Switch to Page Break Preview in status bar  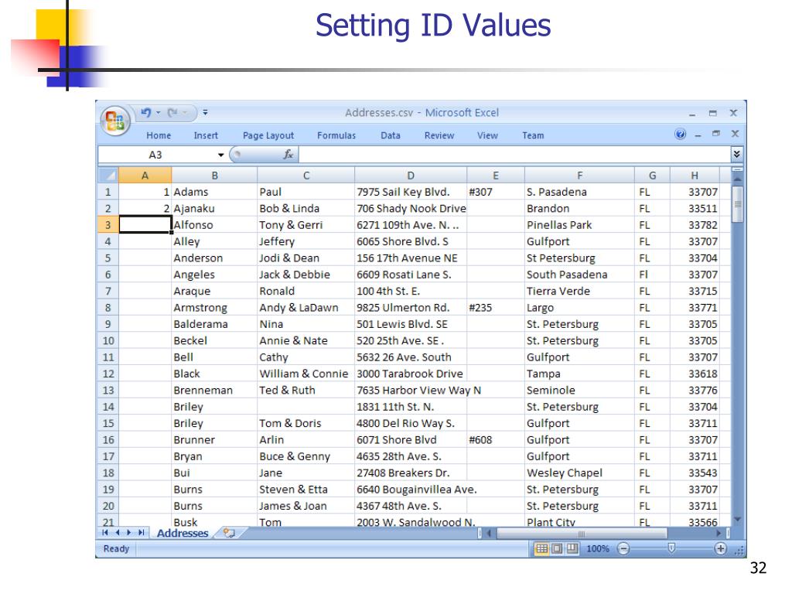[x=572, y=548]
